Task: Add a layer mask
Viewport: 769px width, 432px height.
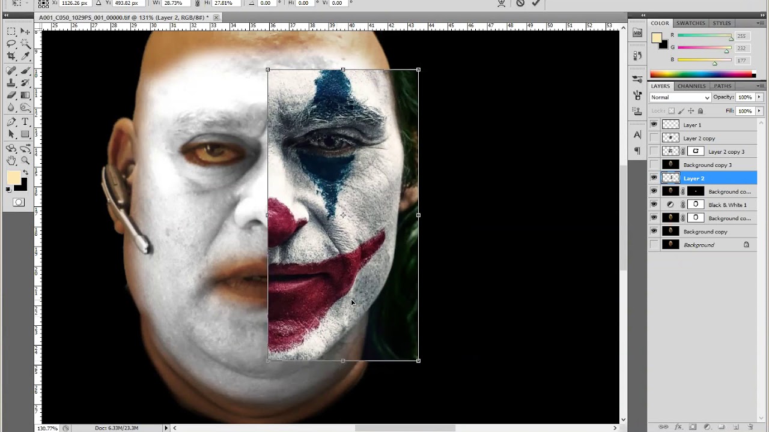Action: click(x=693, y=427)
